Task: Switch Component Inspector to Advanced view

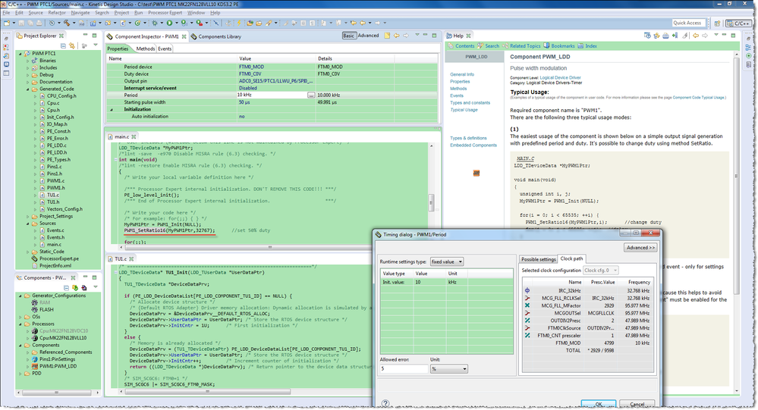Action: (368, 36)
